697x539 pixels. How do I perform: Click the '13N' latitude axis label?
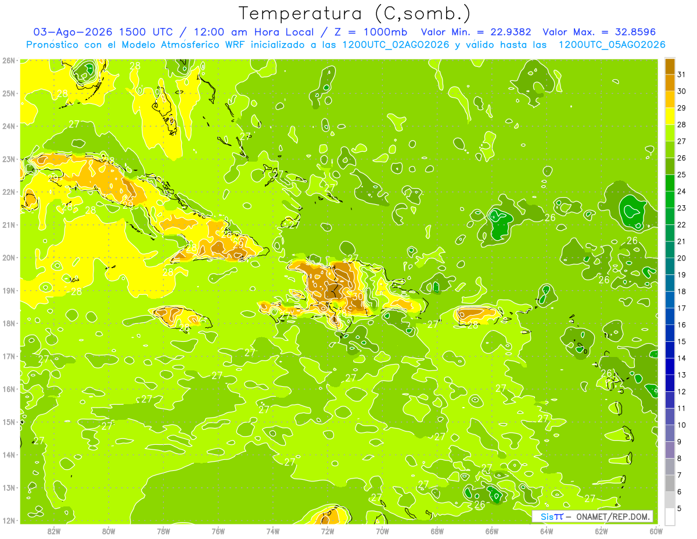pyautogui.click(x=8, y=487)
